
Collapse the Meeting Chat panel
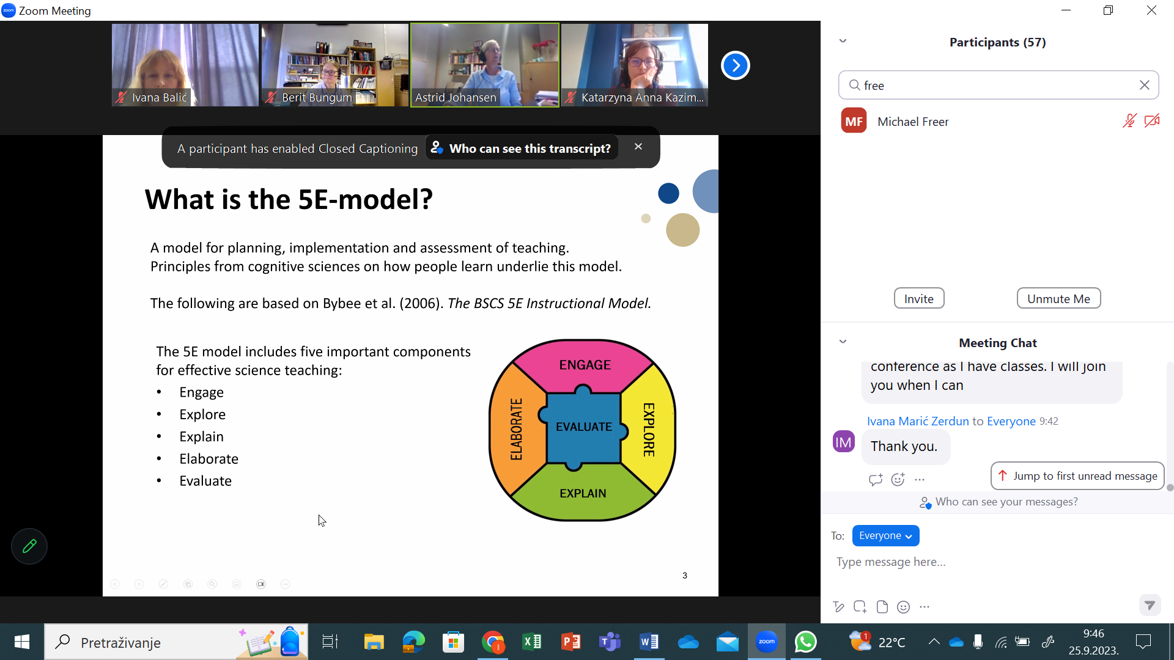pyautogui.click(x=843, y=342)
